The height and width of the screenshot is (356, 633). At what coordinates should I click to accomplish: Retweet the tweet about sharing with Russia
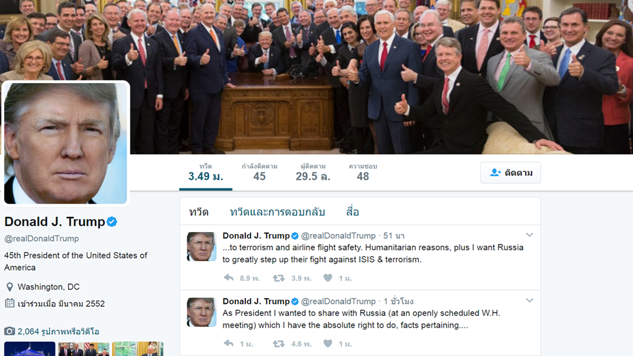point(278,343)
